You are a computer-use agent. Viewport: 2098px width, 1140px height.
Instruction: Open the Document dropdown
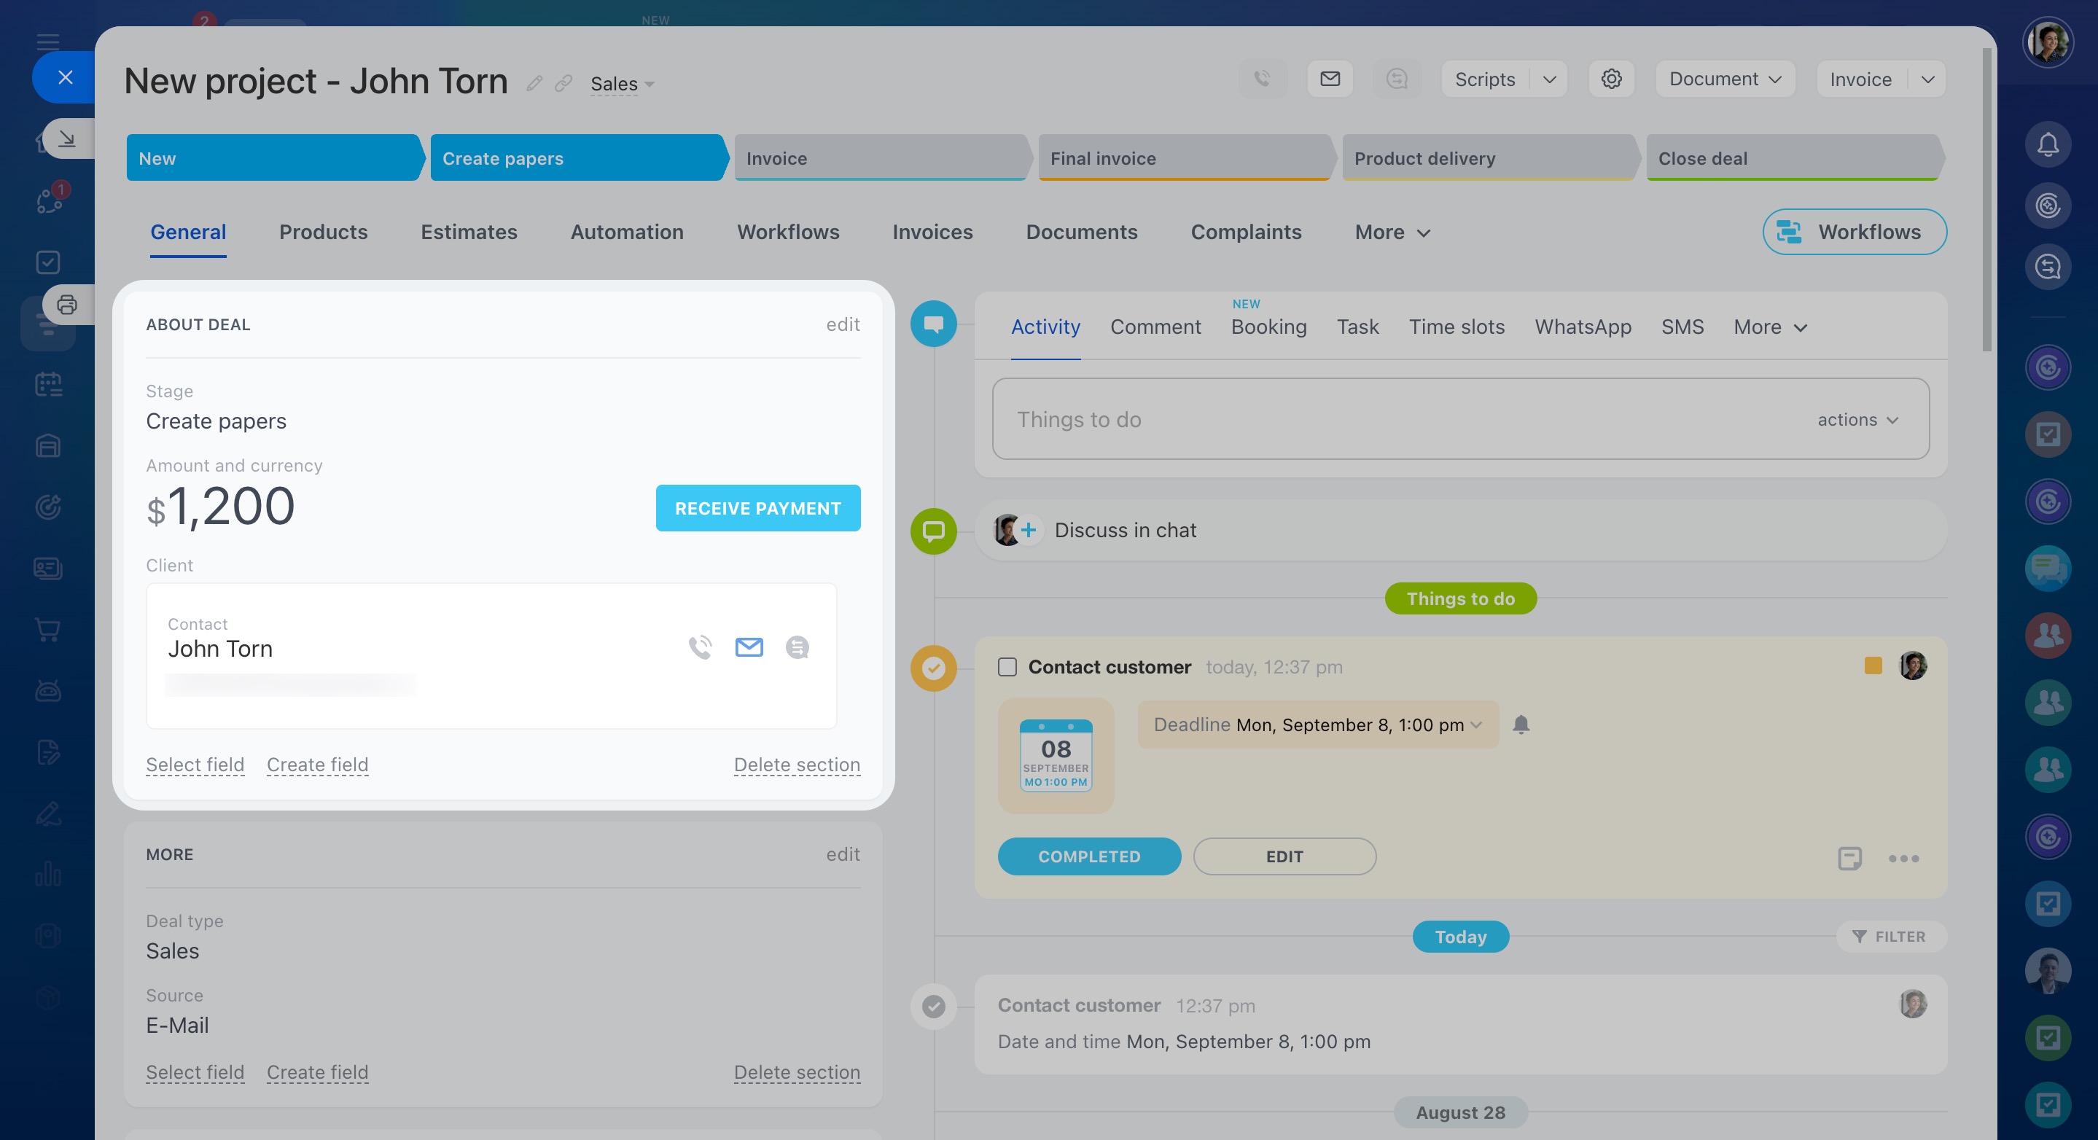1725,79
